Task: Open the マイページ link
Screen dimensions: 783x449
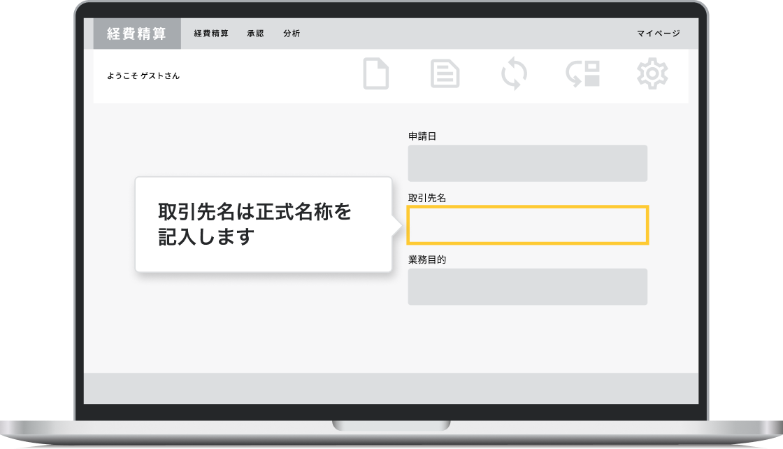Action: tap(658, 34)
